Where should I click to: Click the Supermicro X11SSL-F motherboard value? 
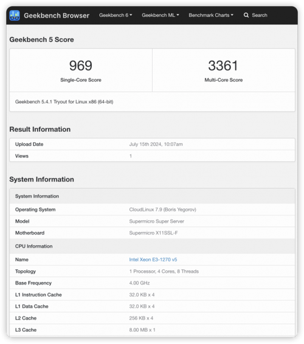tap(153, 233)
